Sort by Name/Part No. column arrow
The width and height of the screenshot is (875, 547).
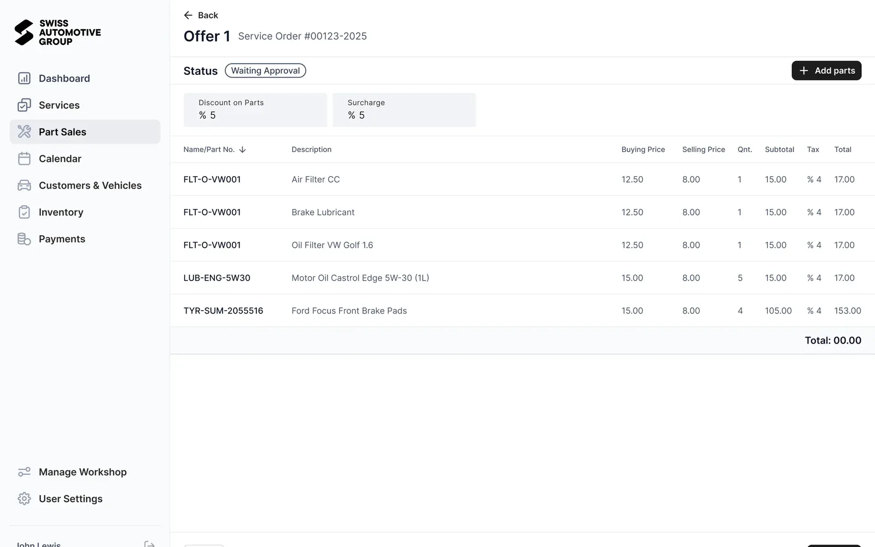(242, 150)
